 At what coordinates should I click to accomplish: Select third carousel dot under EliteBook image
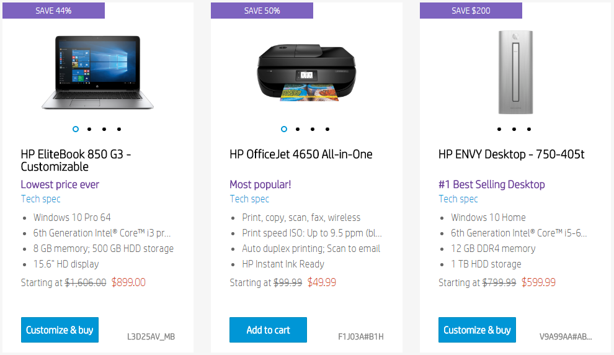pos(104,129)
